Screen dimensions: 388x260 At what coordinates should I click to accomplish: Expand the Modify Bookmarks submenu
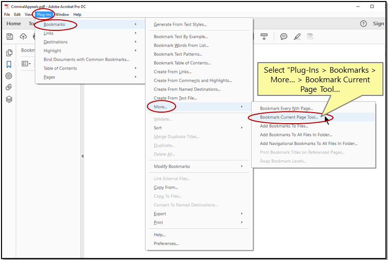point(199,167)
